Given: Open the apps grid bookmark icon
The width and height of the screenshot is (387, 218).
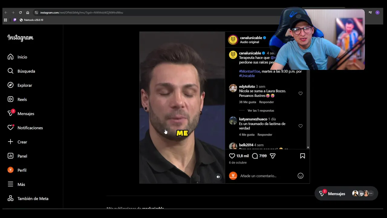Looking at the screenshot, I should 5,20.
